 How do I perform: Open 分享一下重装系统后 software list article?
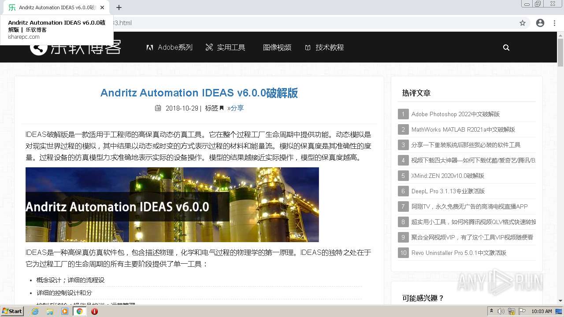pos(466,145)
